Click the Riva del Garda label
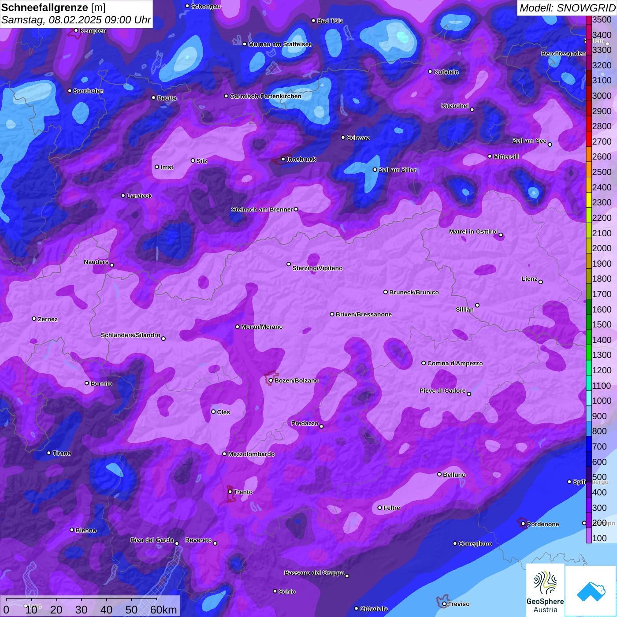 click(x=152, y=540)
